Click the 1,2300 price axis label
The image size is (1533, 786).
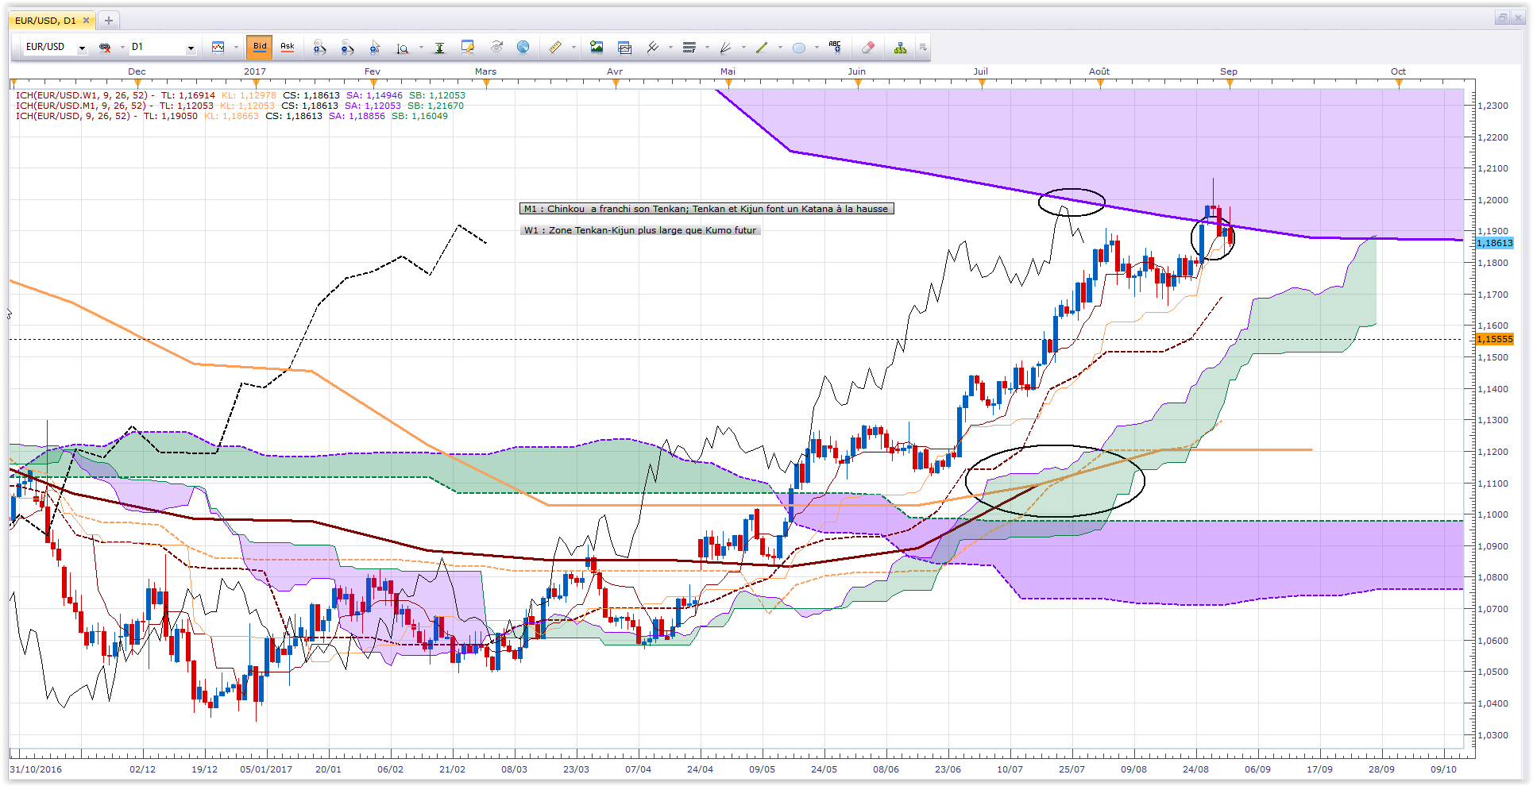coord(1492,106)
